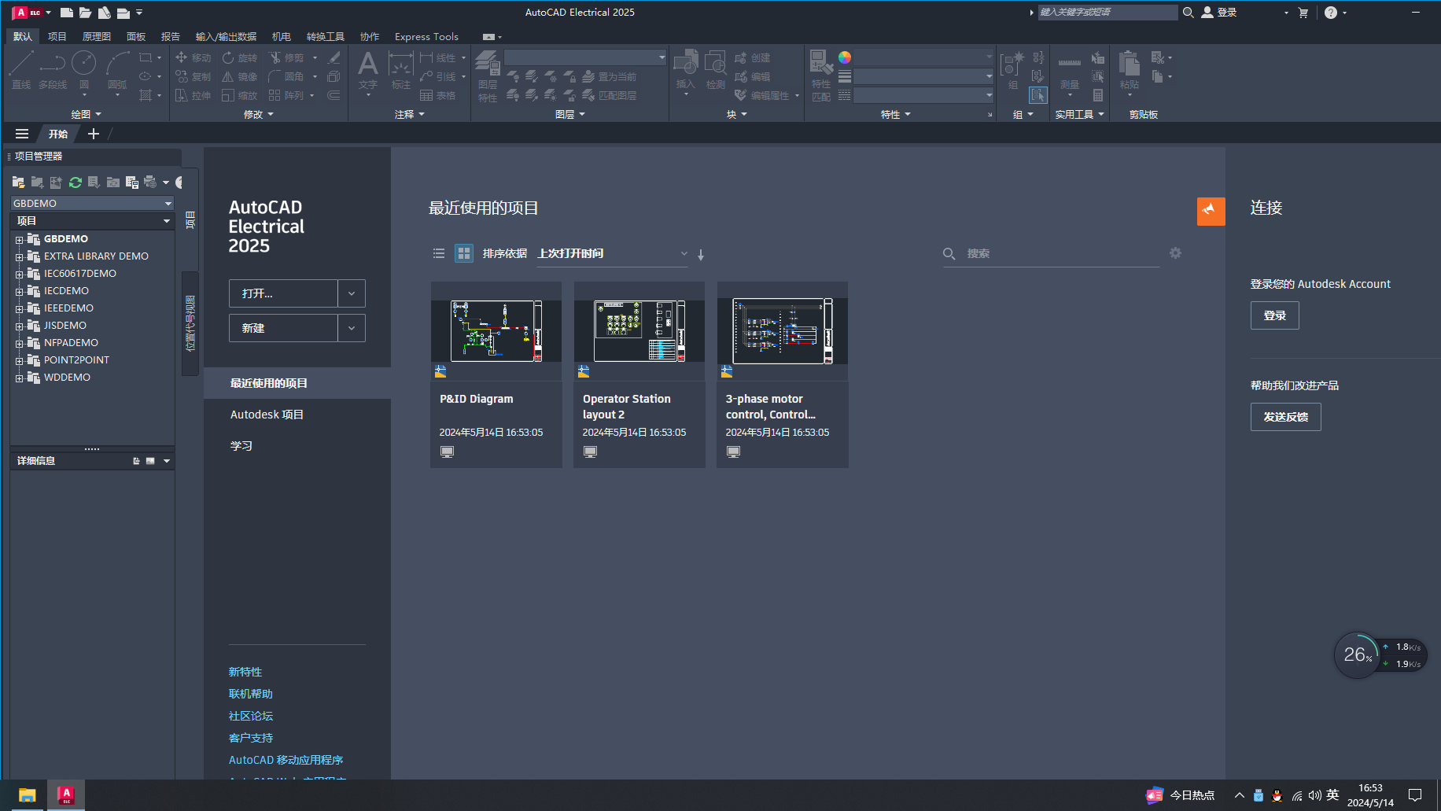Expand the GBDEMO project tree node

(x=19, y=240)
